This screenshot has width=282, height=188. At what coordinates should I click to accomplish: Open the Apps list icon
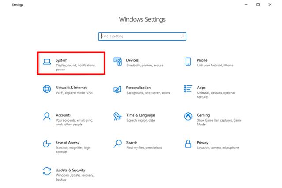click(188, 89)
